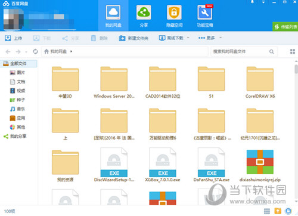Select 音乐 category in sidebar
Image resolution: width=298 pixels, height=216 pixels.
17,109
